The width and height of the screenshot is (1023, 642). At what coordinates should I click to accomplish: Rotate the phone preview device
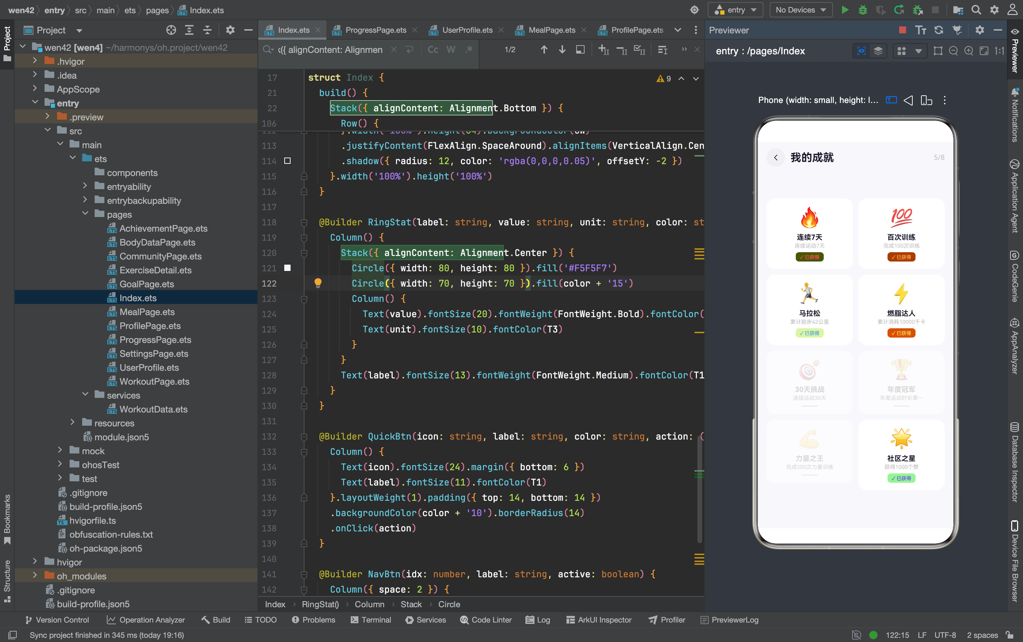pyautogui.click(x=926, y=100)
